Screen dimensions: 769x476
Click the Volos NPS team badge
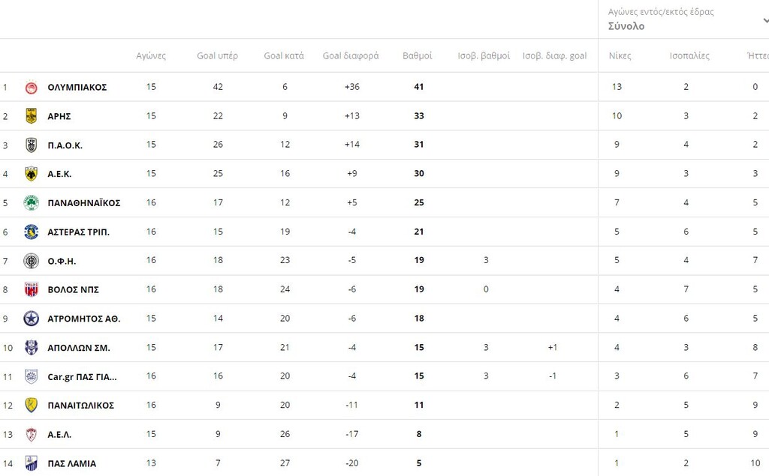click(x=31, y=289)
